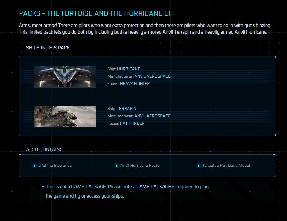Select the Terrapin ship thumbnail image

pyautogui.click(x=64, y=116)
